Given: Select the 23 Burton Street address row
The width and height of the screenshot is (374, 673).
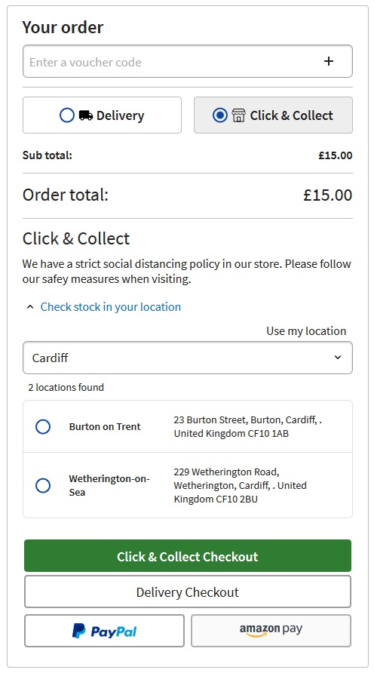Looking at the screenshot, I should (188, 426).
